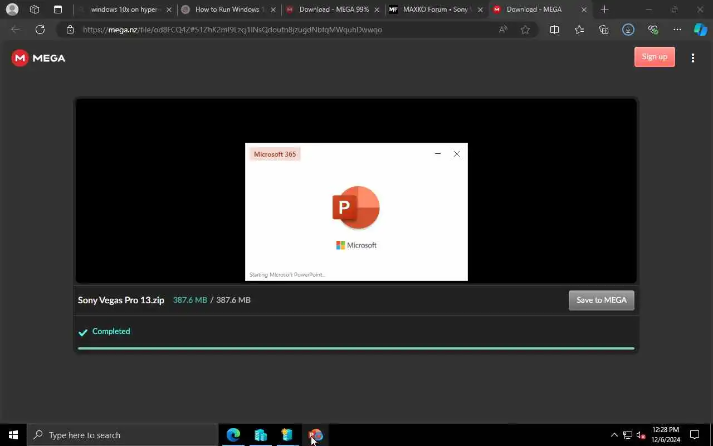
Task: Click the PowerPoint logo on splash
Action: [356, 207]
